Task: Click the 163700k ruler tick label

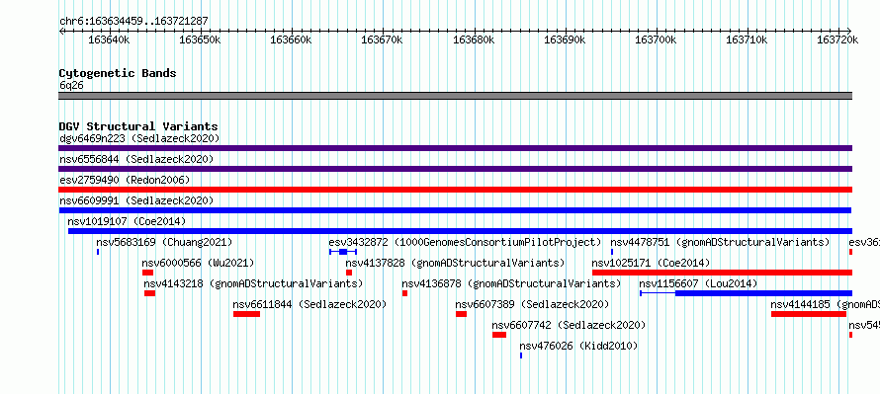Action: point(657,39)
